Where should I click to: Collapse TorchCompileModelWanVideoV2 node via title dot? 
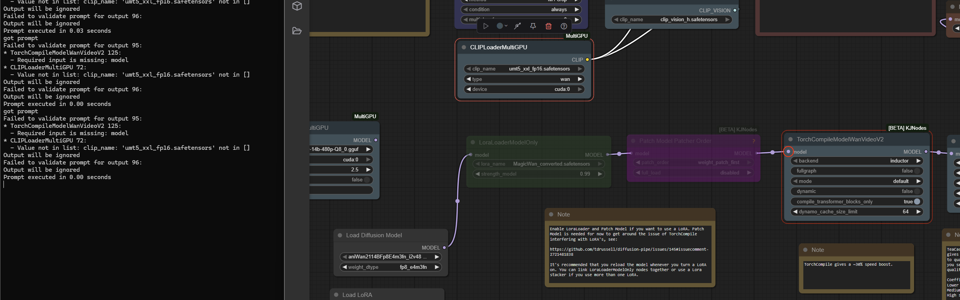(791, 139)
